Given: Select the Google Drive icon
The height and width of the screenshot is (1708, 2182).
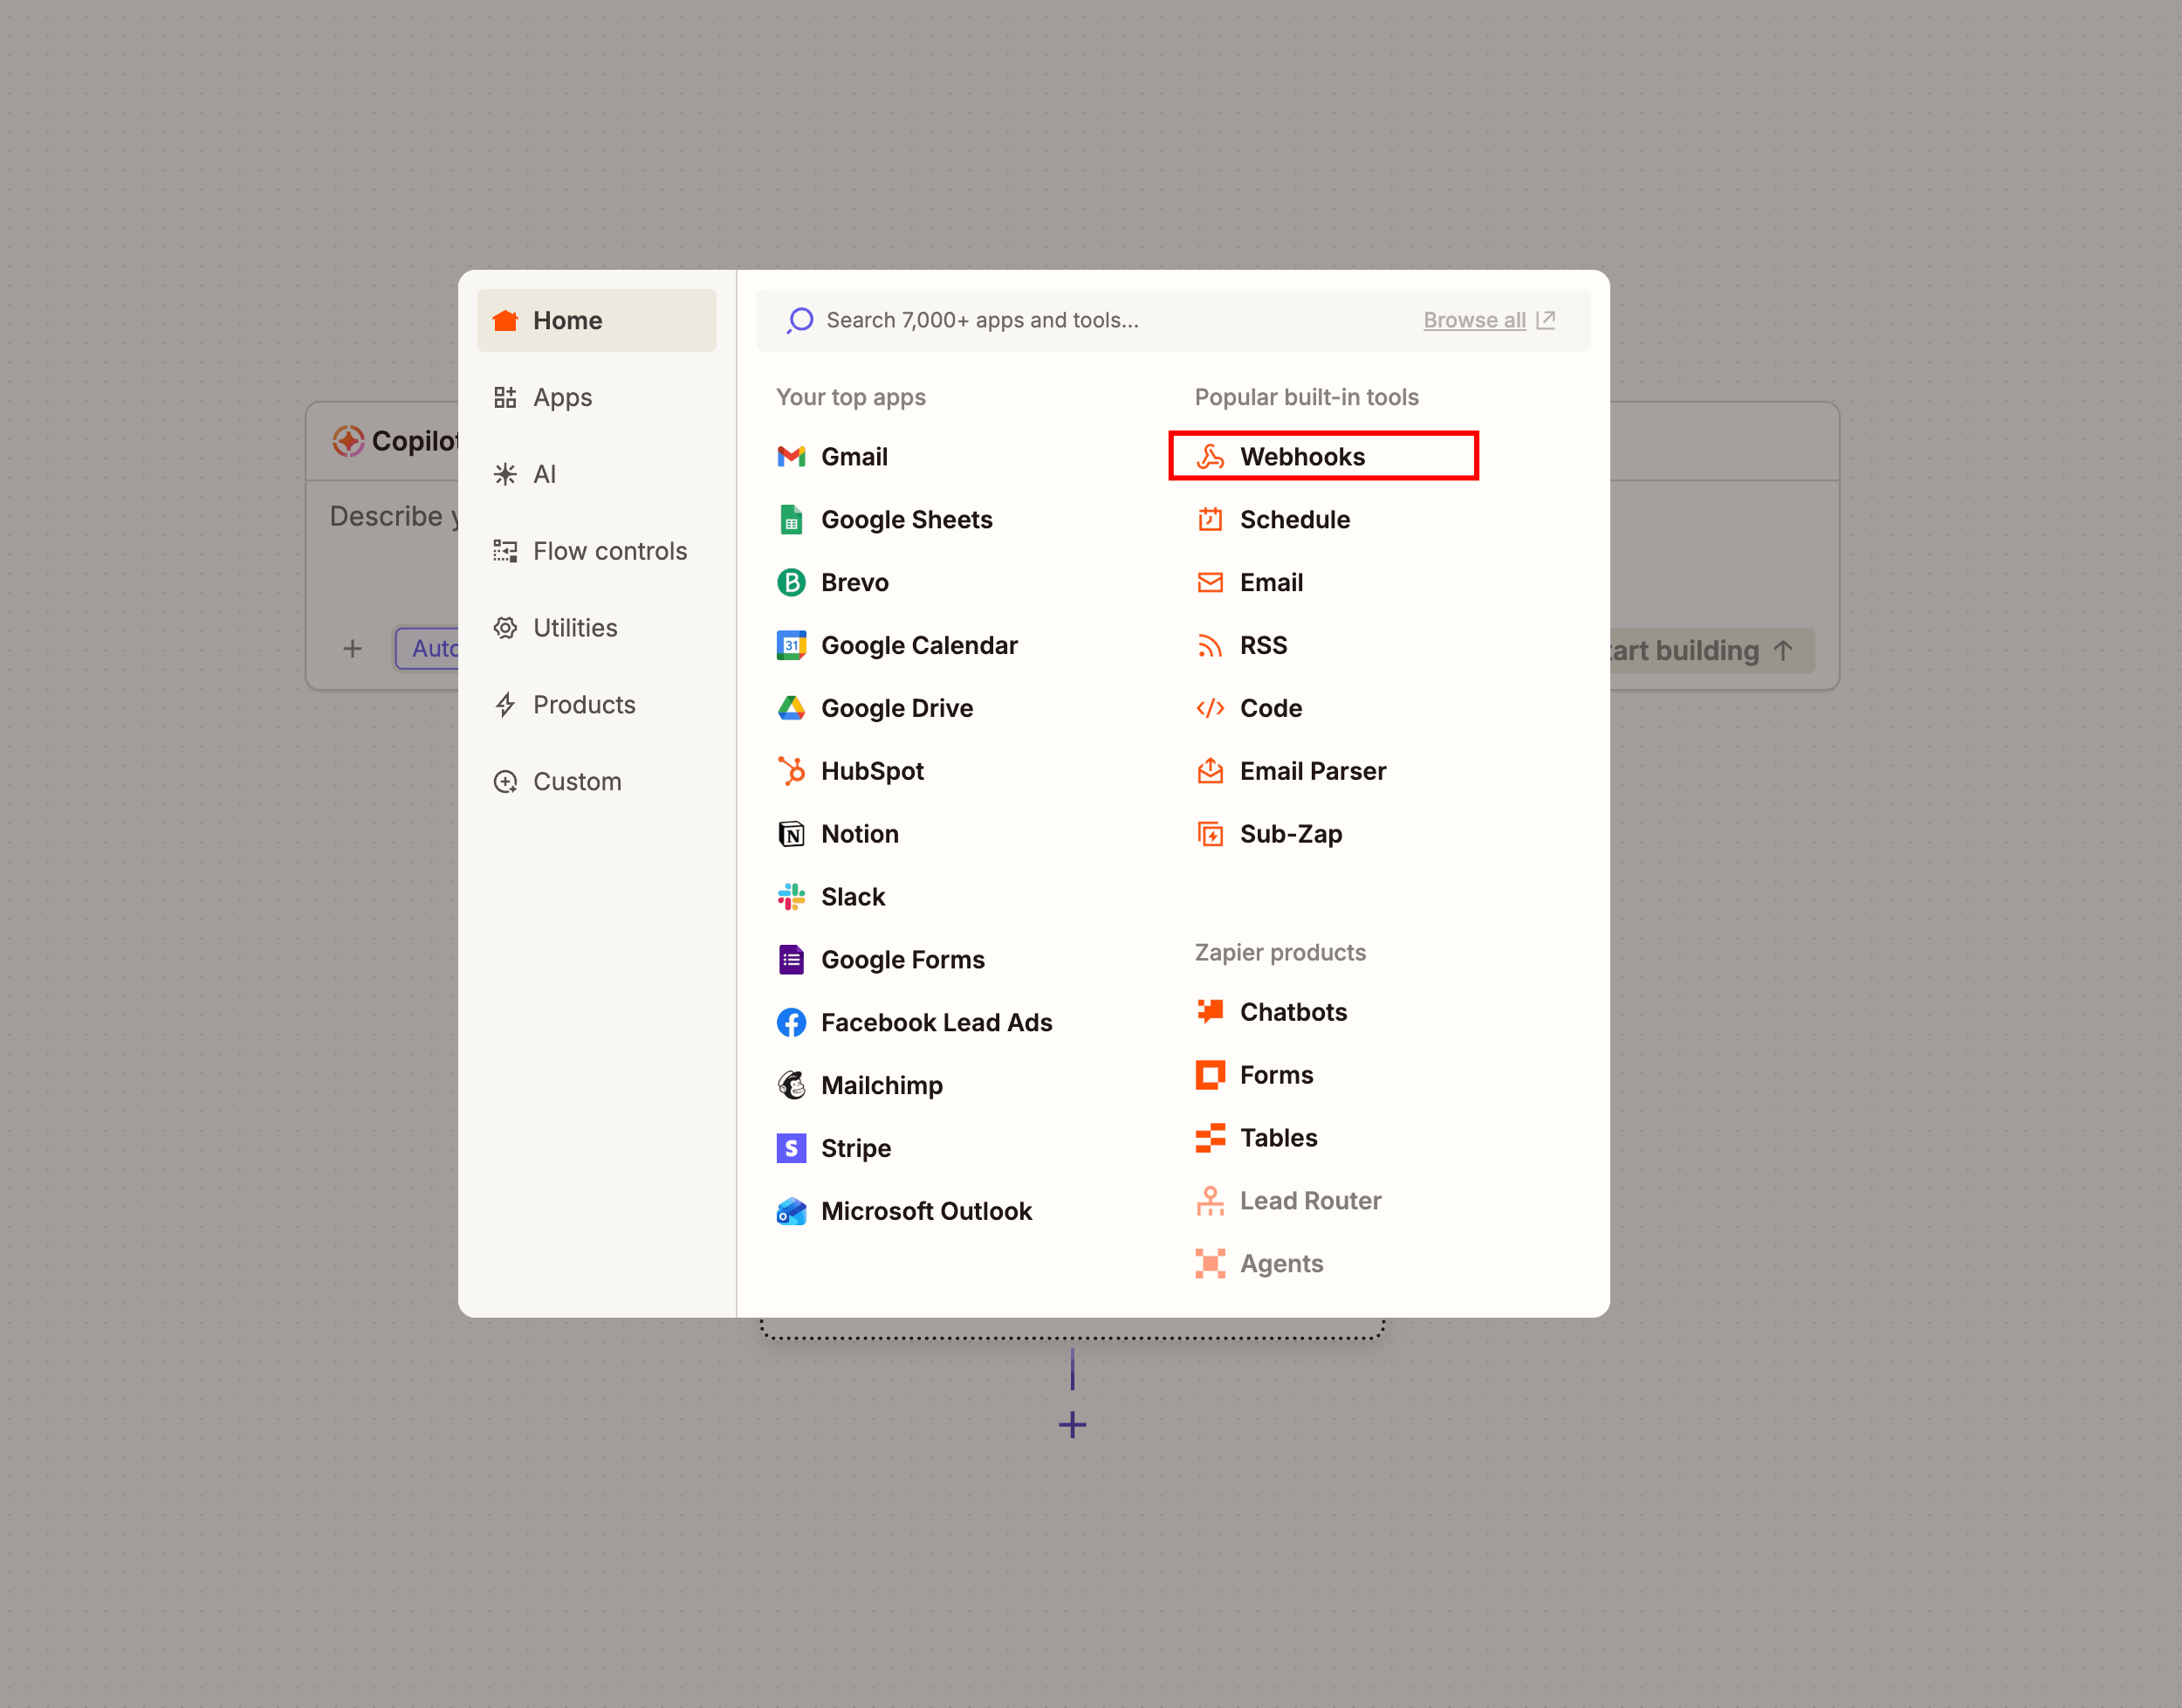Looking at the screenshot, I should 791,708.
